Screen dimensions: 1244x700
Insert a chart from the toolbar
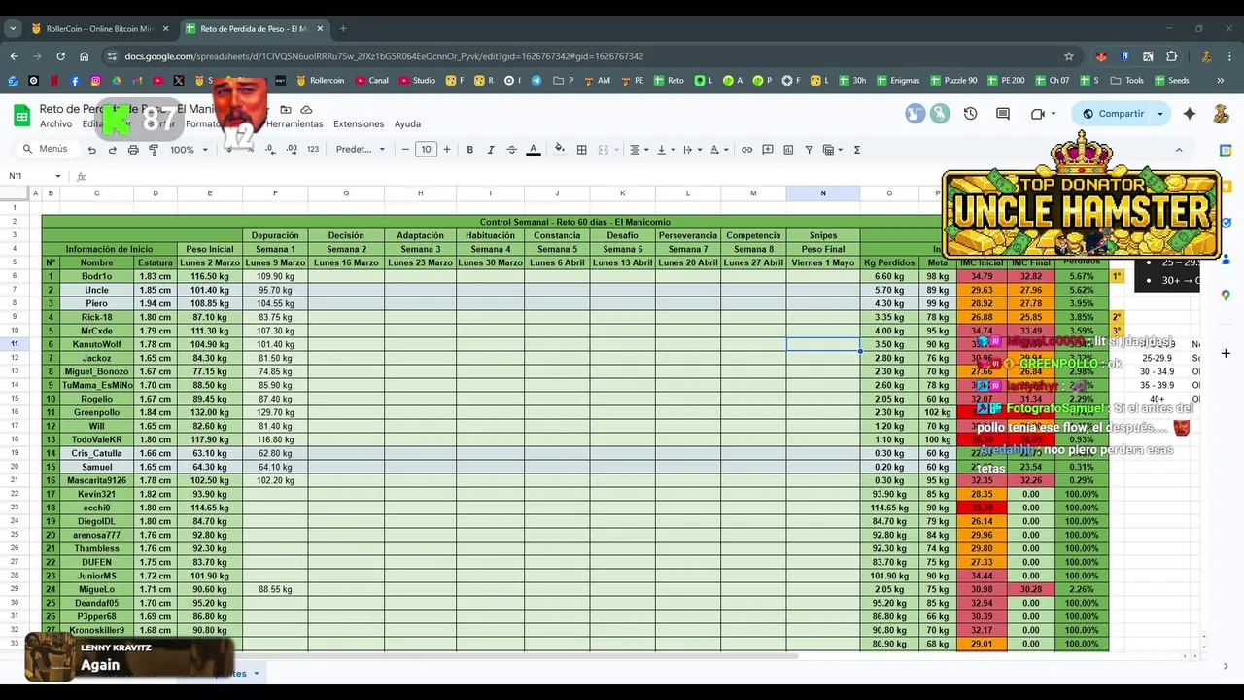coord(788,150)
